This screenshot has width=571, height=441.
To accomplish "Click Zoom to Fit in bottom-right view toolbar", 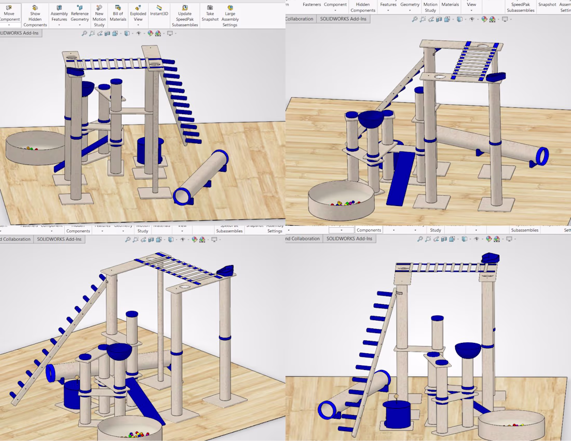I will click(420, 239).
